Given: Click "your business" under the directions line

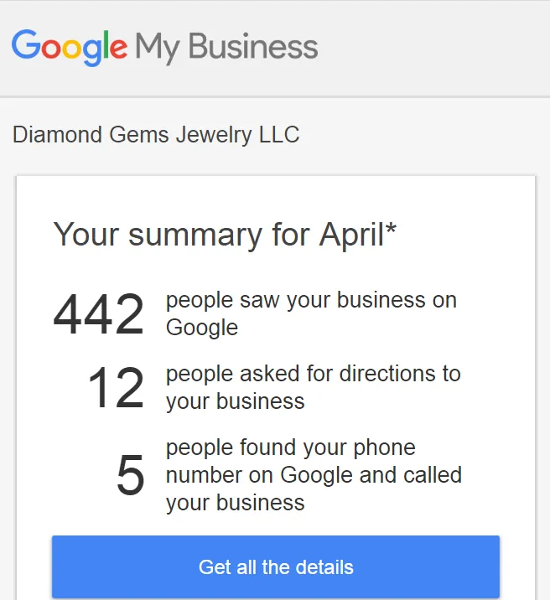Looking at the screenshot, I should coord(235,401).
